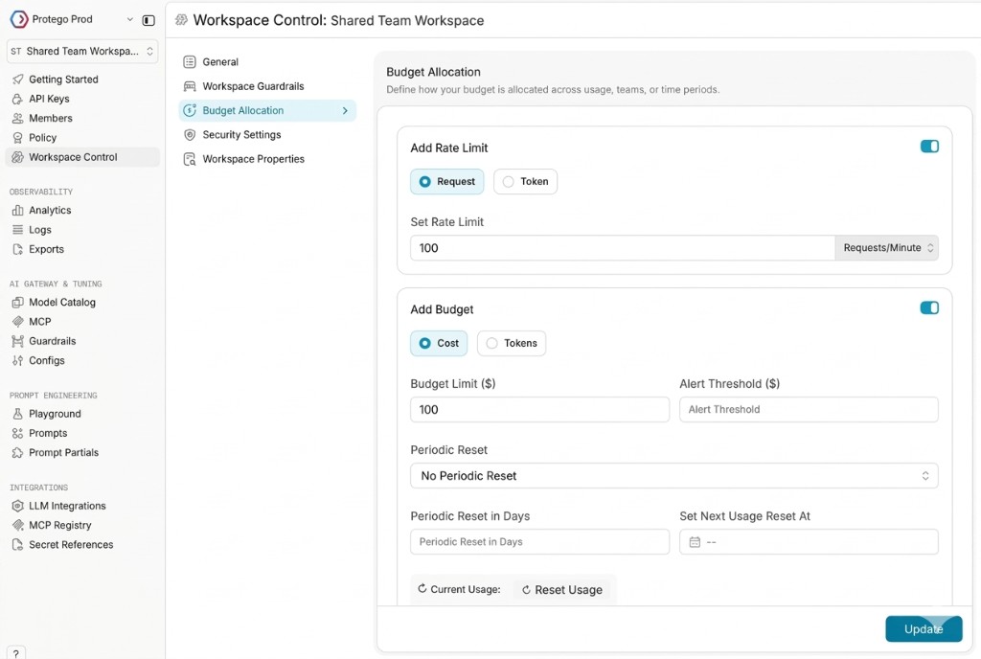
Task: Open the Protego Prod organization dropdown
Action: 129,19
